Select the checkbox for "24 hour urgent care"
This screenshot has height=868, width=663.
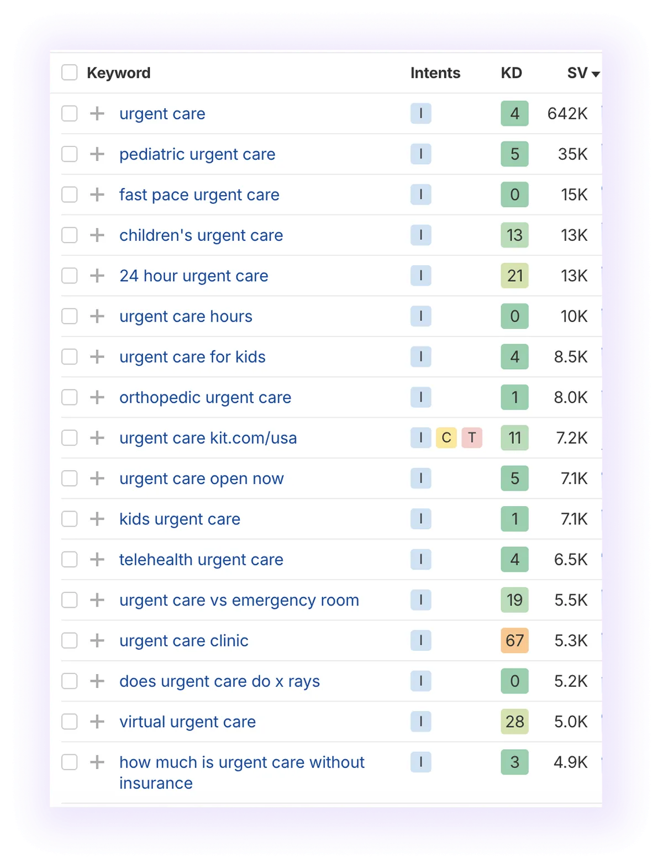click(x=70, y=275)
